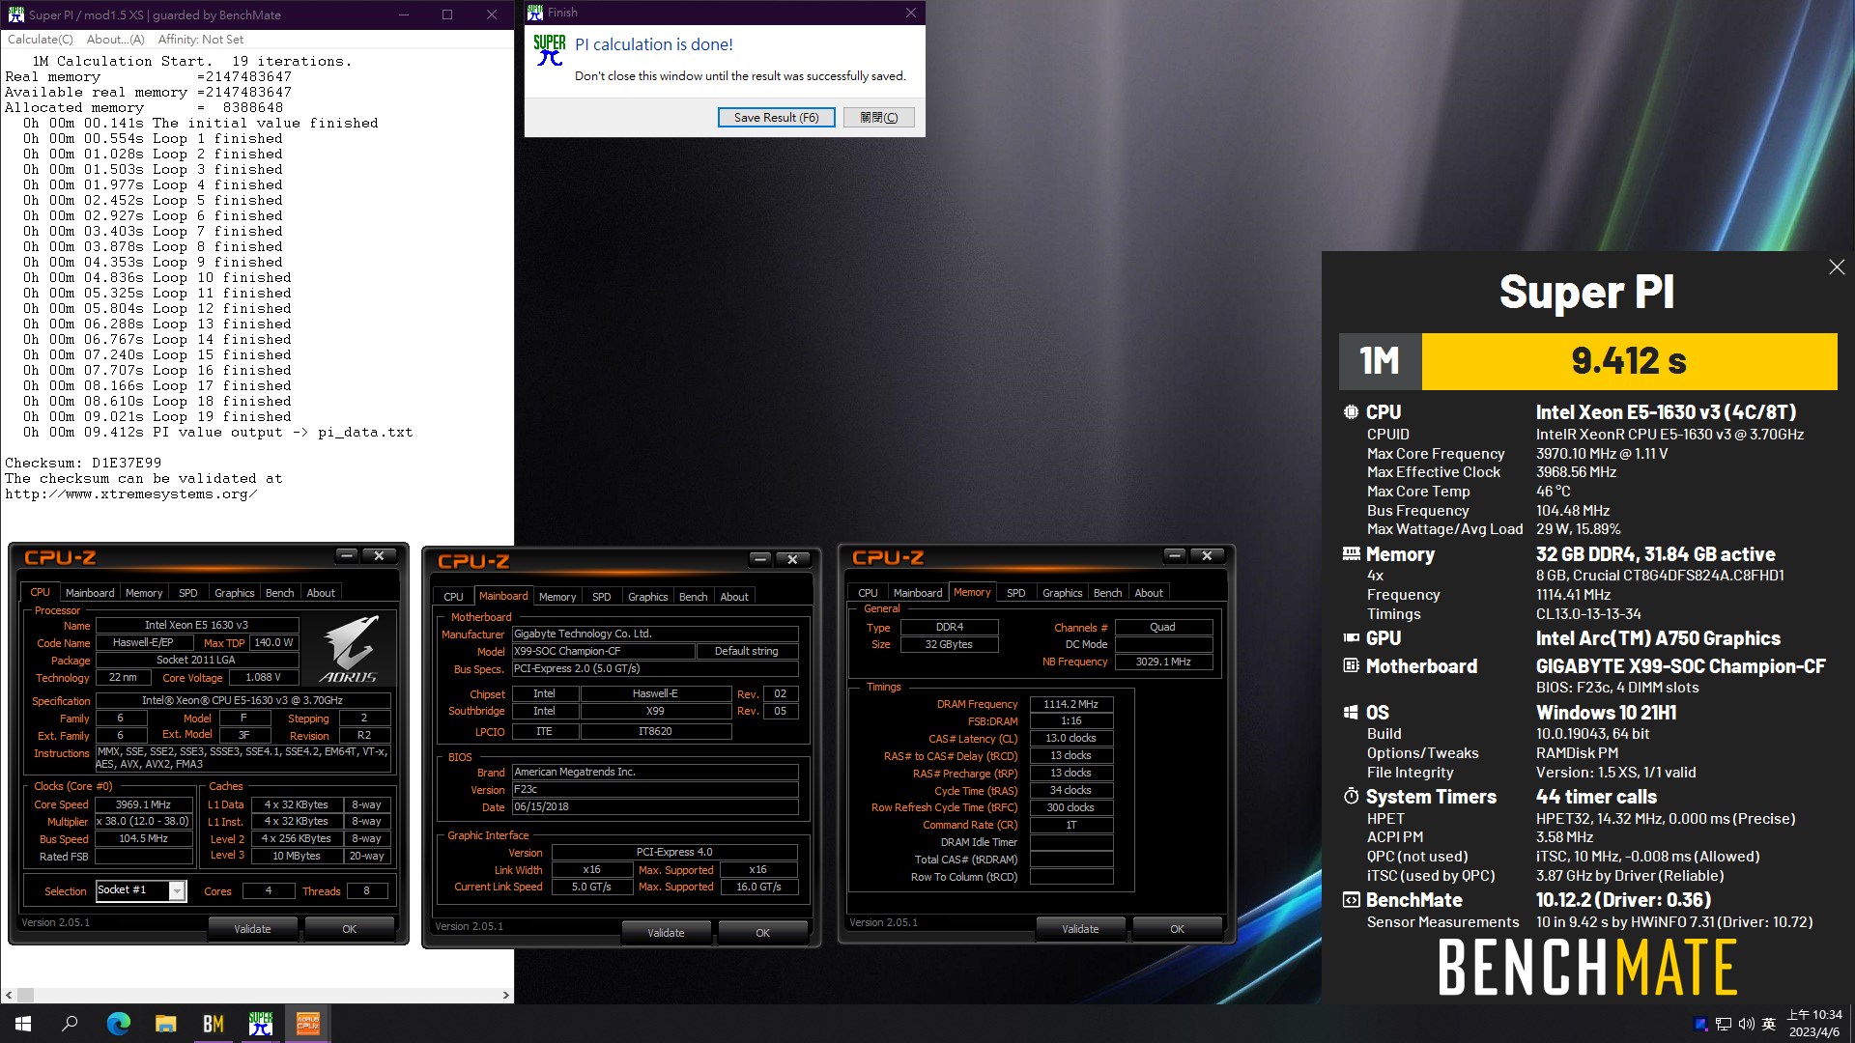Open Bench tab in first CPU-Z window

pos(279,593)
